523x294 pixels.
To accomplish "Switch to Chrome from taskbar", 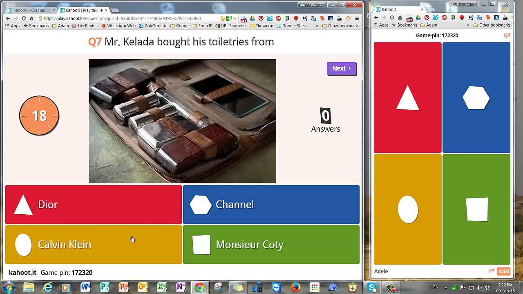I will point(199,287).
